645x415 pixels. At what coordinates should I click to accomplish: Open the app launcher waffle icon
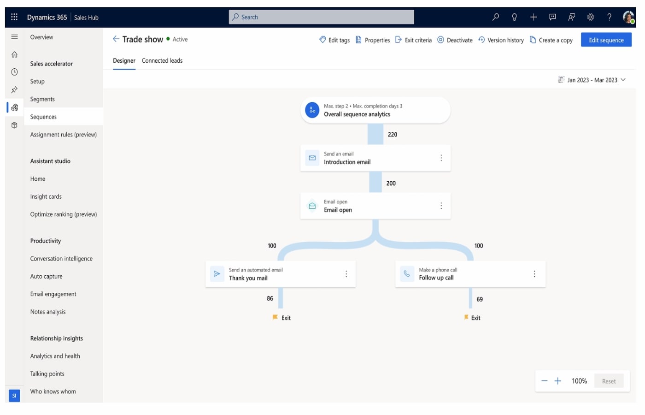point(14,17)
